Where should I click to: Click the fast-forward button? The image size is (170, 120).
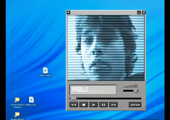point(114,105)
